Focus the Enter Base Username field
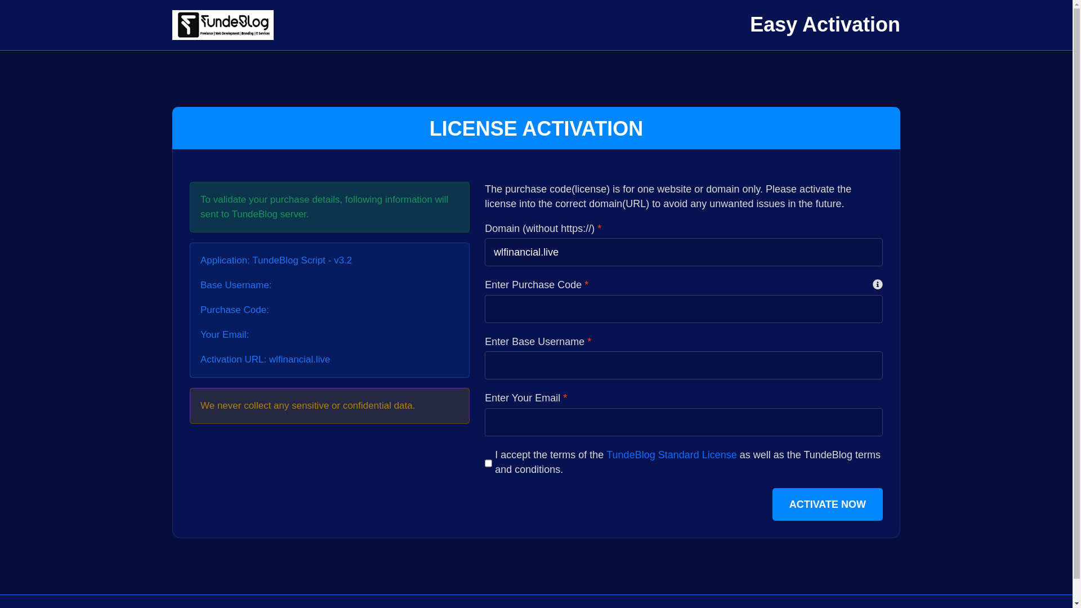The width and height of the screenshot is (1081, 608). pyautogui.click(x=684, y=365)
